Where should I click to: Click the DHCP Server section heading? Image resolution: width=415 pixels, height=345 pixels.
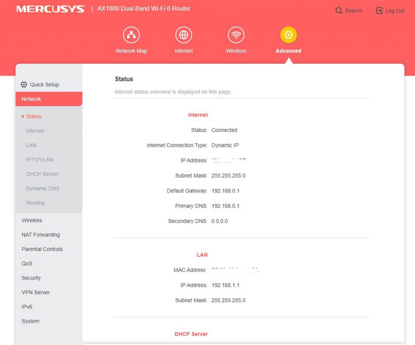coord(191,334)
